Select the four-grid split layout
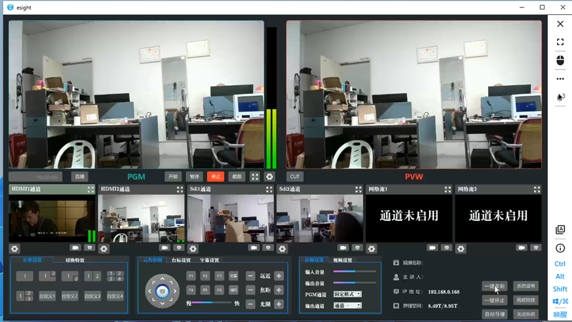Viewport: 572px width, 322px height. (115, 276)
